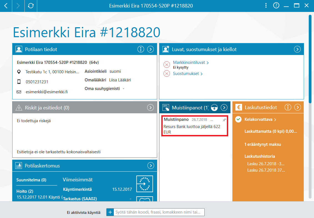The height and width of the screenshot is (218, 314).
Task: Expand Laskutustiedot panel arrow
Action: (x=298, y=107)
